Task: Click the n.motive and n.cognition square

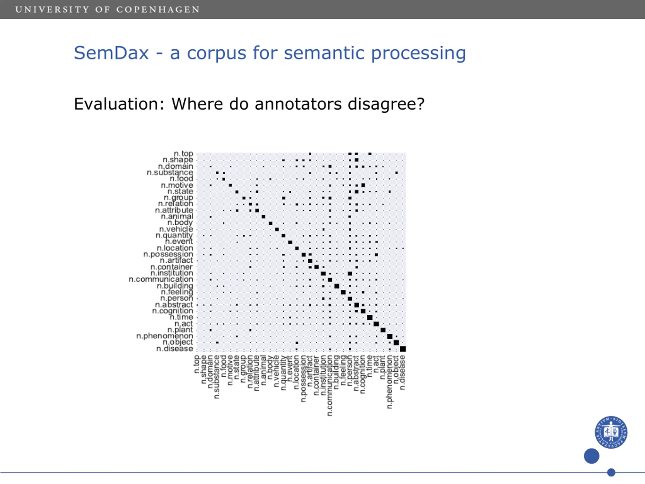Action: point(363,185)
